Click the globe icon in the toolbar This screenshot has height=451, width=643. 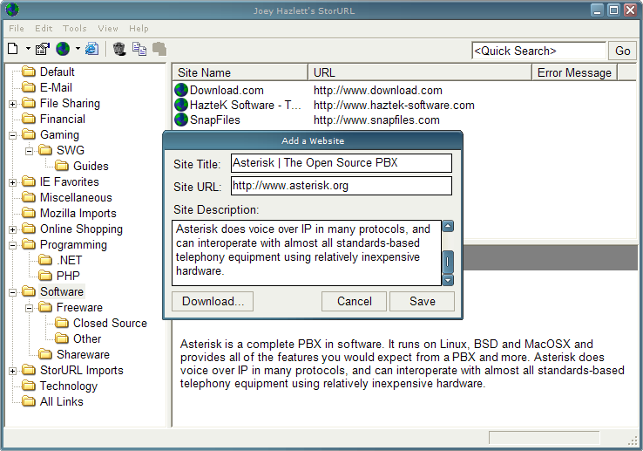point(63,50)
